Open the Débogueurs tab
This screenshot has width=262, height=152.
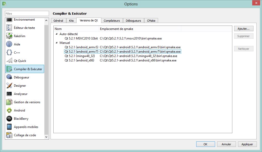[x=133, y=21]
